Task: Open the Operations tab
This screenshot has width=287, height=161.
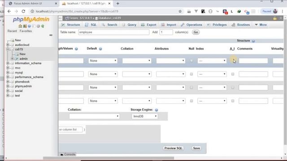Action: [x=191, y=25]
